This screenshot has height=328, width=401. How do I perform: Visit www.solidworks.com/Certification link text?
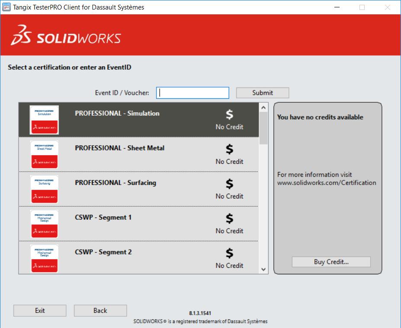point(327,183)
